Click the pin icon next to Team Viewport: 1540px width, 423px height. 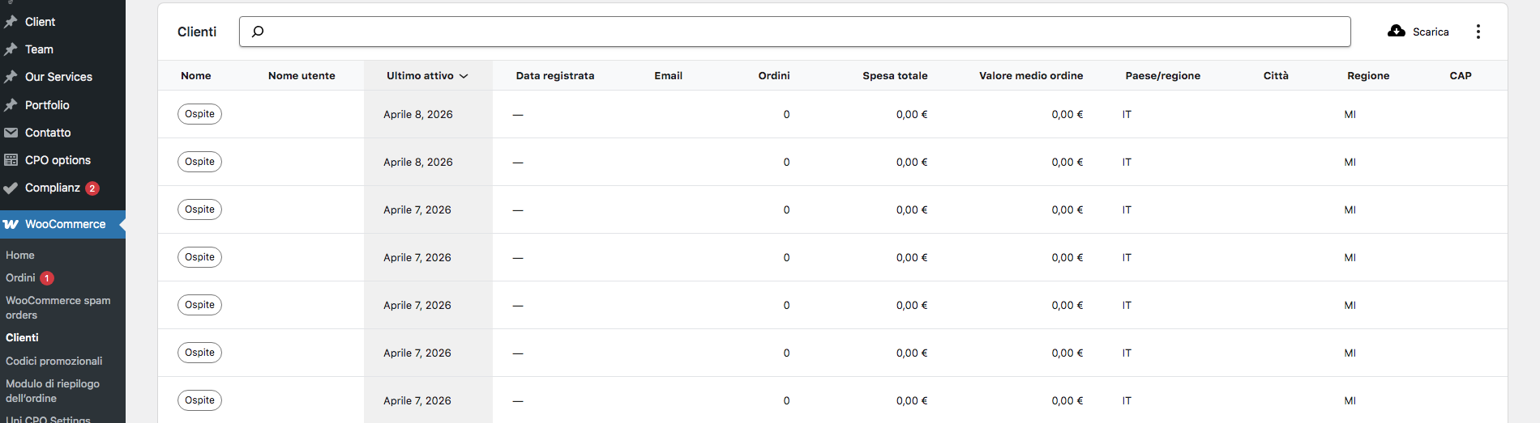point(11,49)
